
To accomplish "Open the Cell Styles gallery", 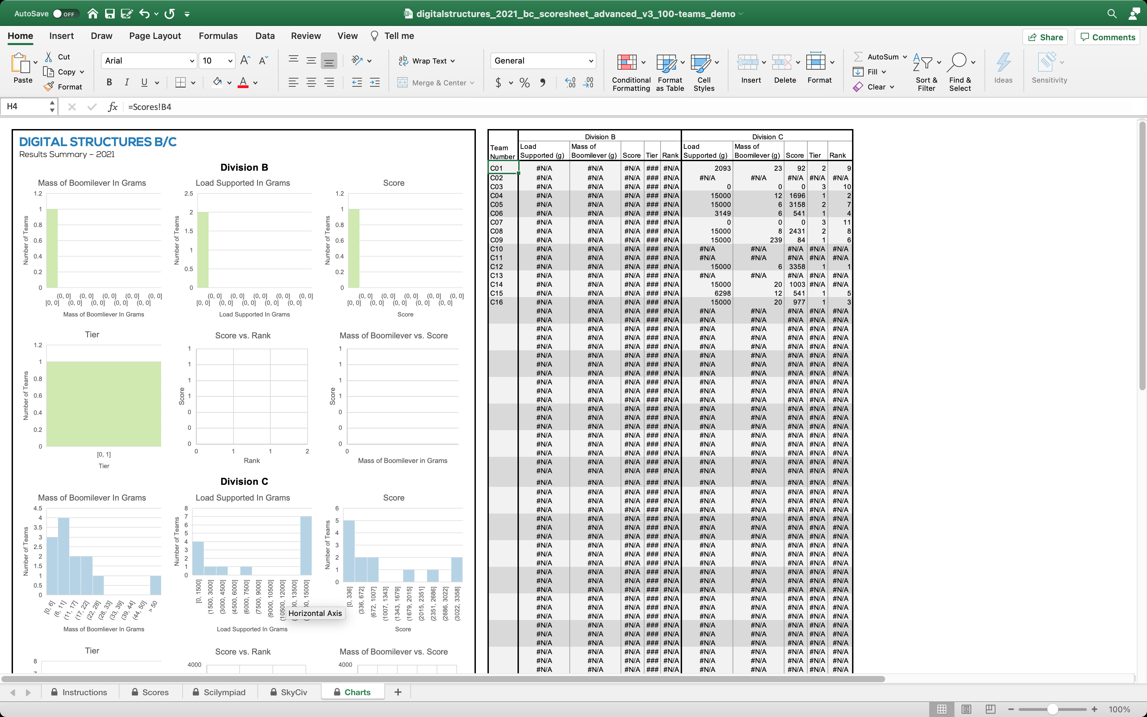I will click(700, 62).
